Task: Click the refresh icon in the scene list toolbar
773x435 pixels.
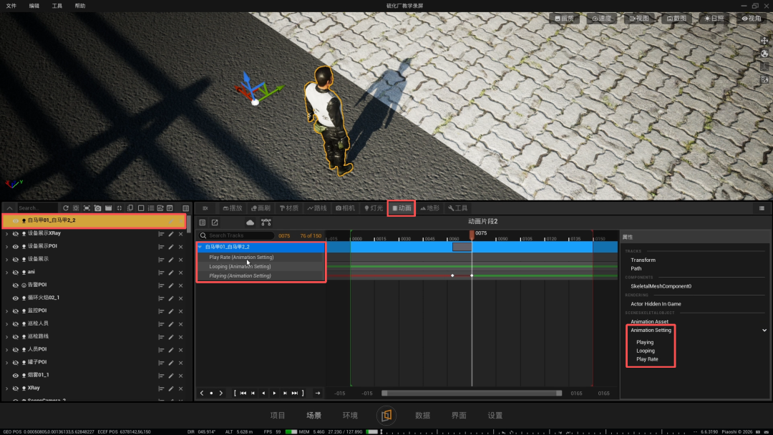Action: (66, 208)
